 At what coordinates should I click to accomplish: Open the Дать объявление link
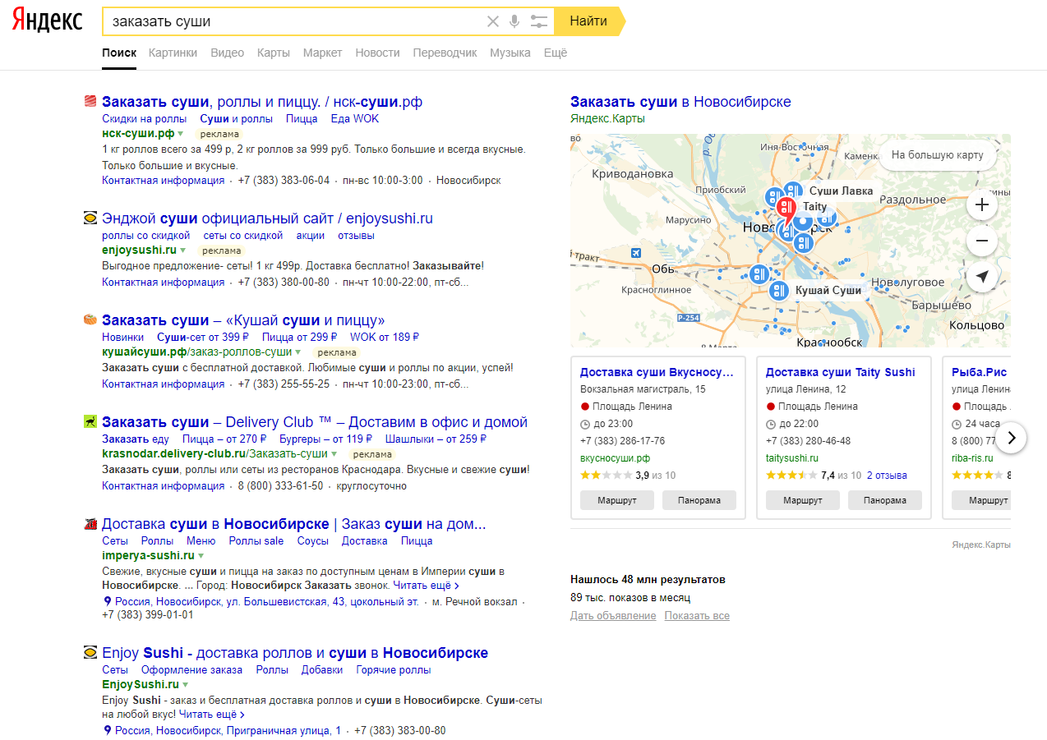[x=613, y=616]
